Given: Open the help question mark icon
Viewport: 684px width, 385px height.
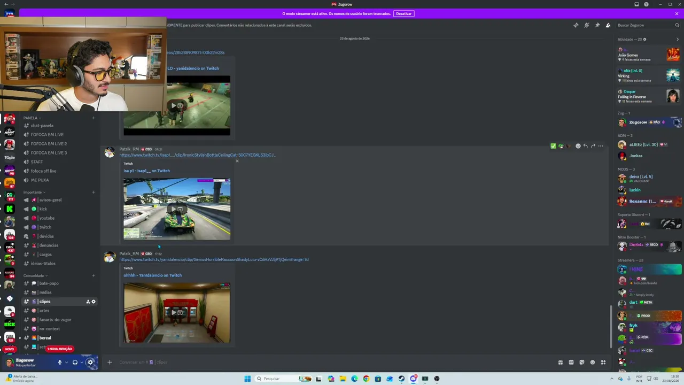Looking at the screenshot, I should (646, 4).
